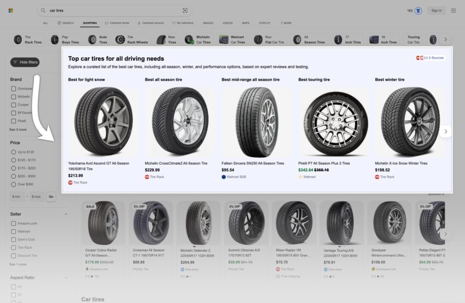Image resolution: width=465 pixels, height=303 pixels.
Task: Select the Run Flat Car Tire chip
Action: coord(269,39)
